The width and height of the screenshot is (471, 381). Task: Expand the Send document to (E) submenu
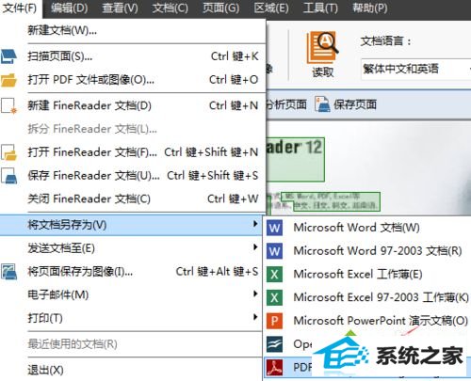pyautogui.click(x=132, y=248)
